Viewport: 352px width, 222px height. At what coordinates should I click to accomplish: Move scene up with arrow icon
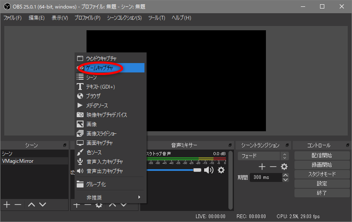32,205
